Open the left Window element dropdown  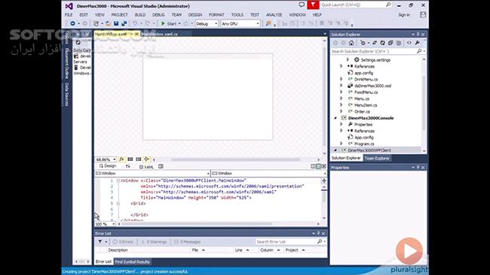coord(152,173)
